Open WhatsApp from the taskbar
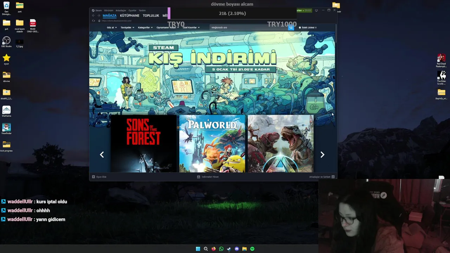This screenshot has height=253, width=450. click(x=221, y=249)
